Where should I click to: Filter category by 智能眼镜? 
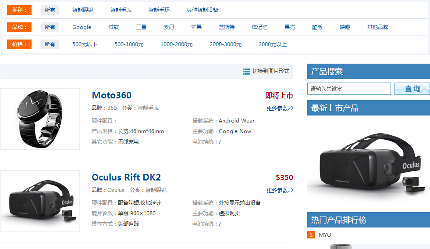[83, 10]
